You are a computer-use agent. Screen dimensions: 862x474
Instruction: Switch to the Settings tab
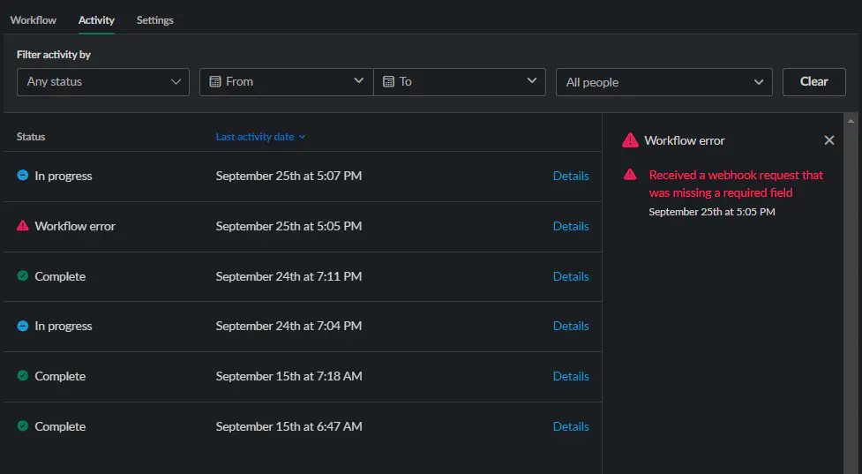point(155,20)
